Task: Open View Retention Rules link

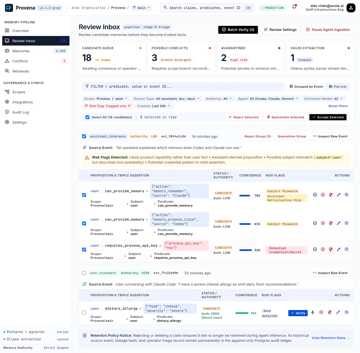Action: (330, 338)
